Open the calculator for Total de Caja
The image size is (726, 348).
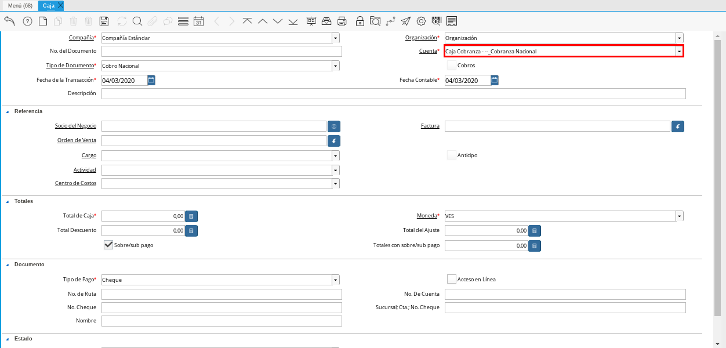point(191,216)
